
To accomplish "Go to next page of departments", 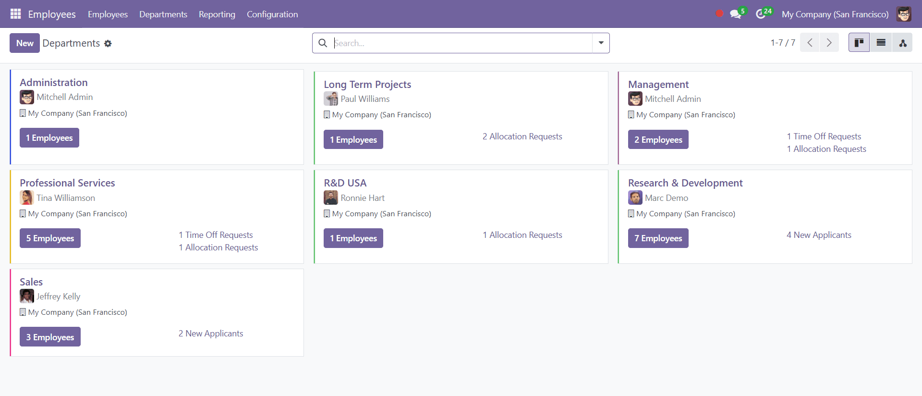I will (x=829, y=43).
